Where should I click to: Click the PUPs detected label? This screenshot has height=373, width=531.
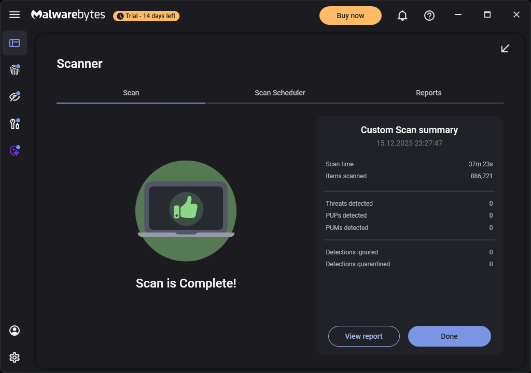(346, 216)
